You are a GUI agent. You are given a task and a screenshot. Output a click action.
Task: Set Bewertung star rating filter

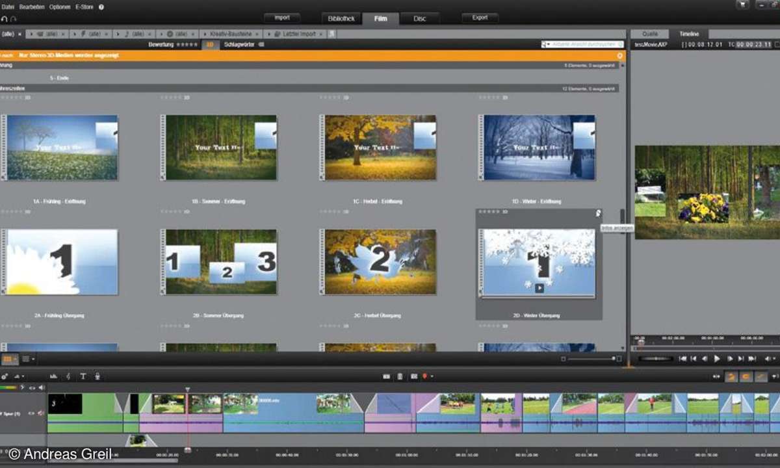188,44
